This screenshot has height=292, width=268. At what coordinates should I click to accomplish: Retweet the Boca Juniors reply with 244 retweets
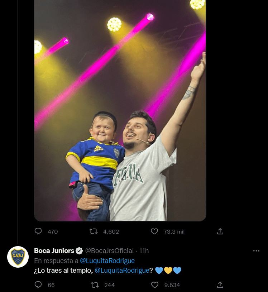coord(95,285)
